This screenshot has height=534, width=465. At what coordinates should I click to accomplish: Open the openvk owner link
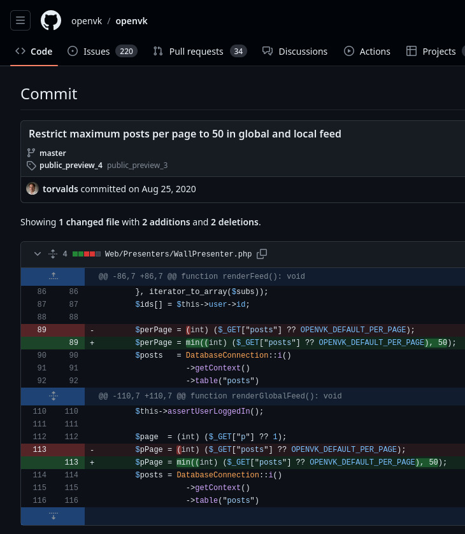pyautogui.click(x=85, y=21)
